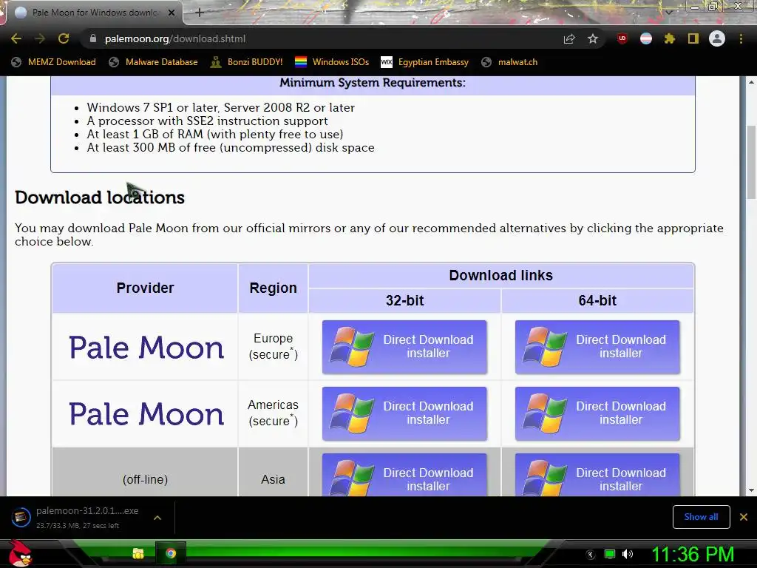Open the Bonzi BUDDY! bookmark
The image size is (757, 568).
tap(246, 62)
